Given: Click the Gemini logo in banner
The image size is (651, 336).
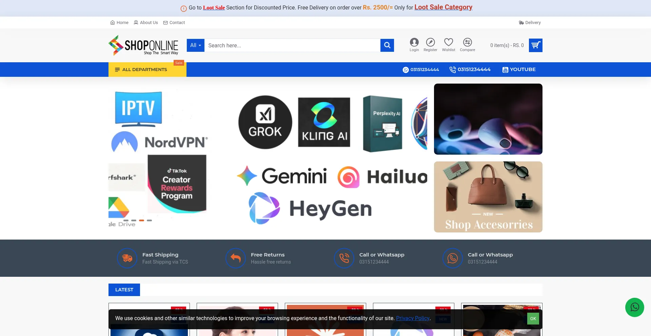Looking at the screenshot, I should point(282,176).
